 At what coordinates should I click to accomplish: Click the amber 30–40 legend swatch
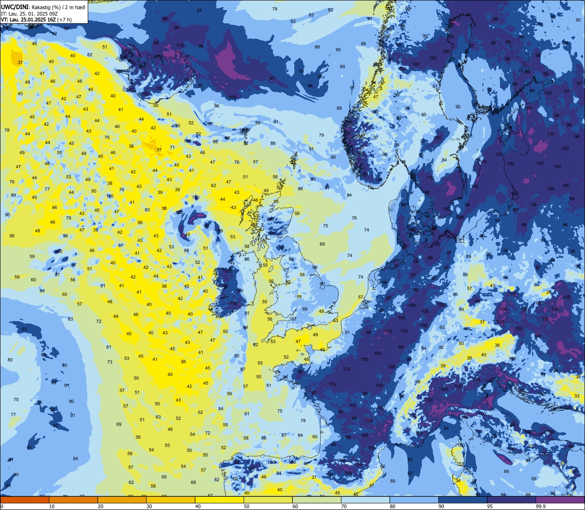tap(170, 500)
